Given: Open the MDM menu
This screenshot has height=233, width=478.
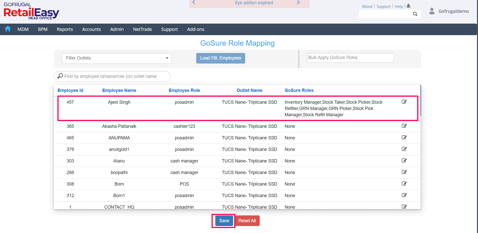Looking at the screenshot, I should (23, 29).
